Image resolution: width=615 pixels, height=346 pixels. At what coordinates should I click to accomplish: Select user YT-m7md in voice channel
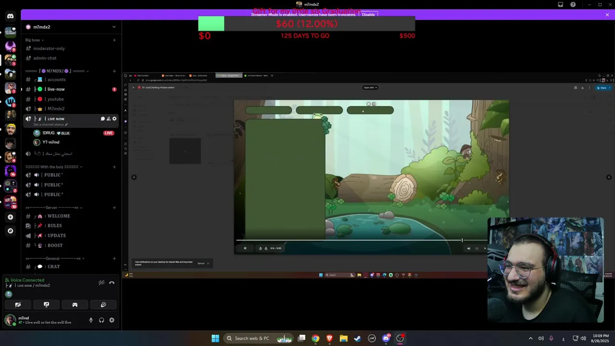[75, 142]
